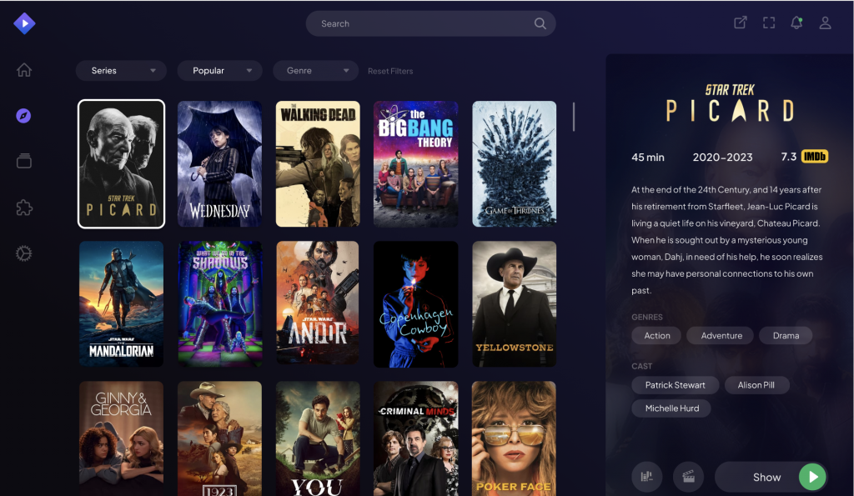Click the external share icon in the top bar
This screenshot has height=496, width=854.
pyautogui.click(x=740, y=23)
